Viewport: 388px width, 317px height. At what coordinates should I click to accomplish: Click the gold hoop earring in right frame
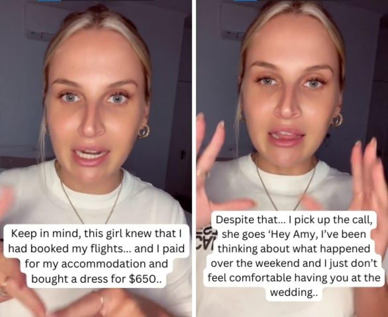pos(337,120)
